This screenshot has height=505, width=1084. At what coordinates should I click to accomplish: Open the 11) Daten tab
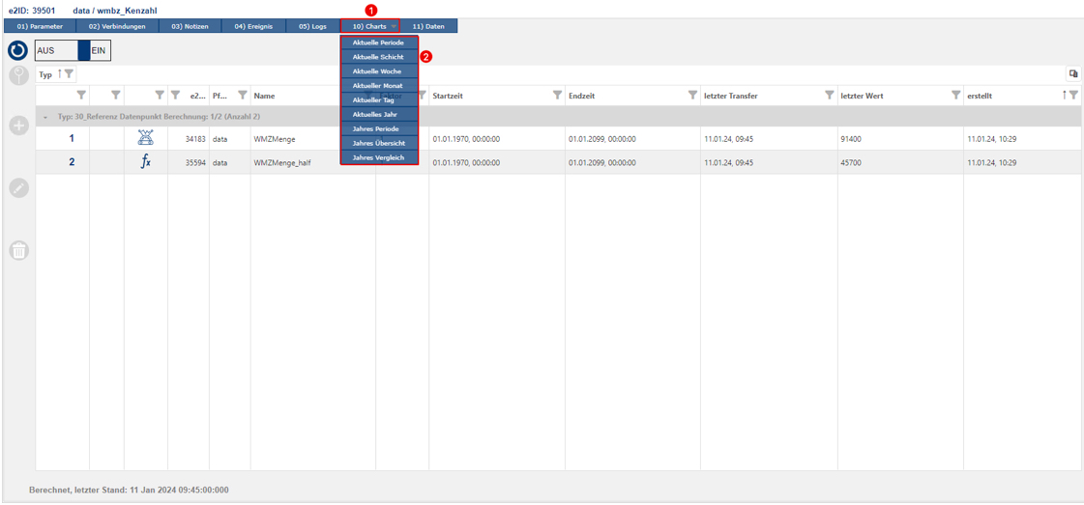coord(428,26)
